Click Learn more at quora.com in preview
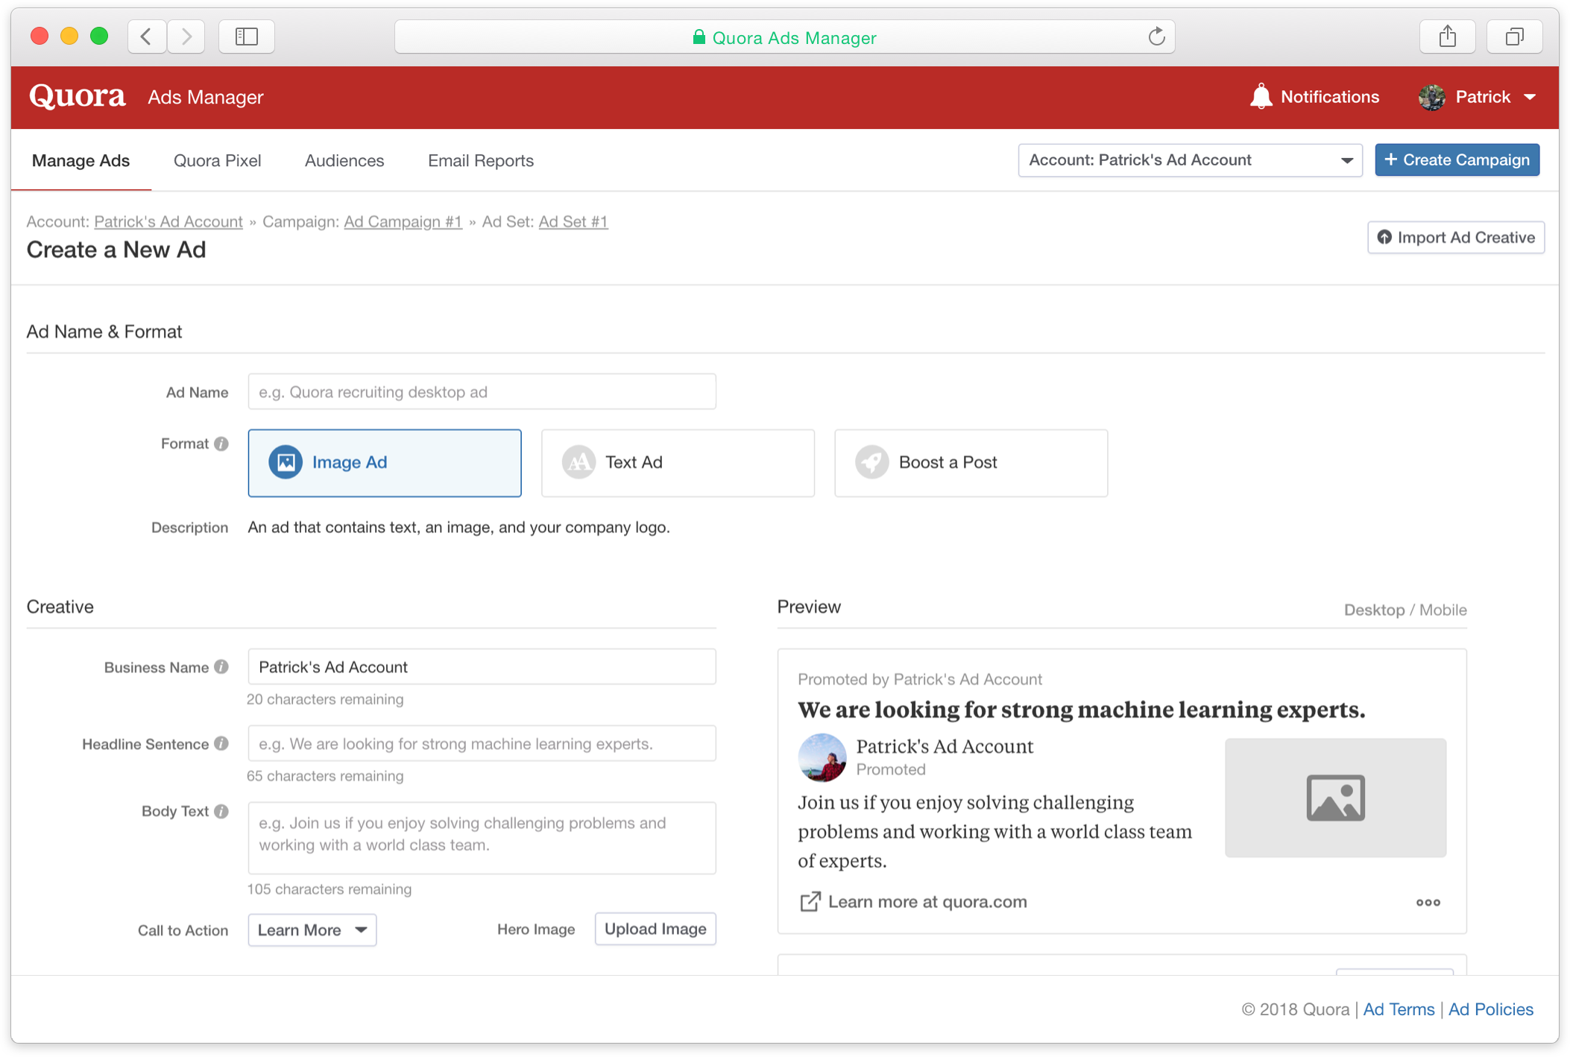The width and height of the screenshot is (1570, 1057). point(927,902)
